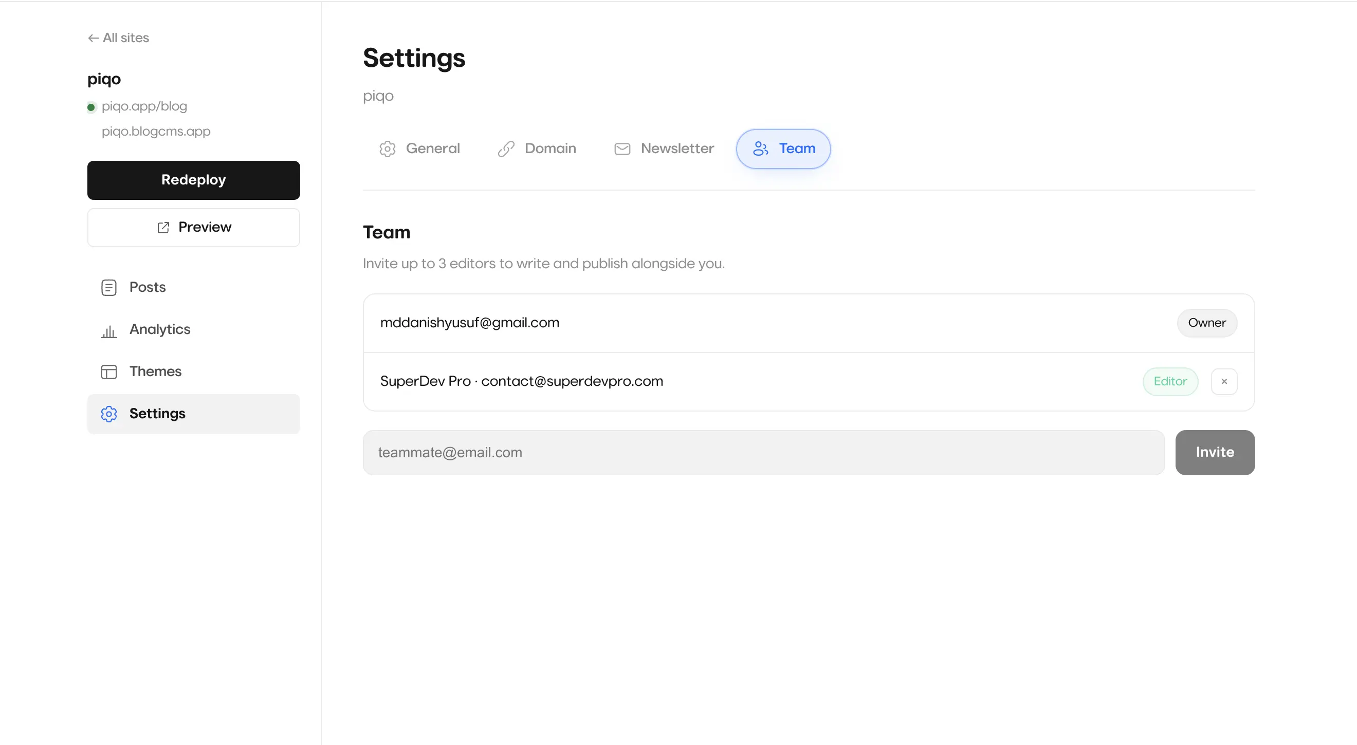Remove SuperDev Pro editor with X button
The image size is (1357, 745).
1224,381
